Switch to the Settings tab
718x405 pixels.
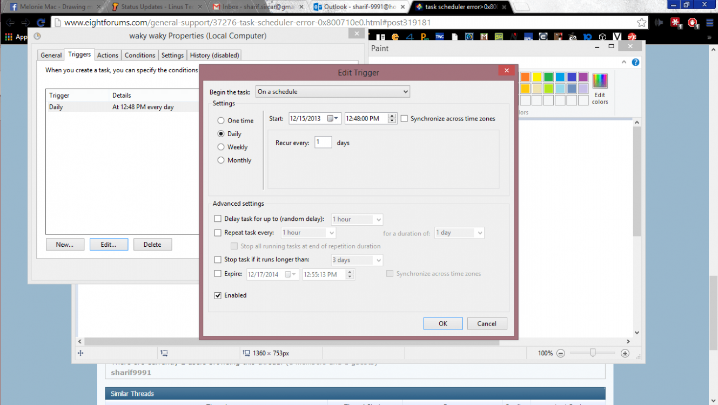point(173,55)
